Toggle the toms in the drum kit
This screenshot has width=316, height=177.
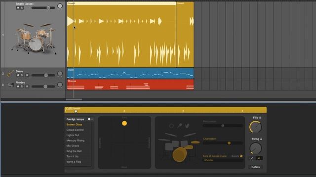pyautogui.click(x=175, y=145)
